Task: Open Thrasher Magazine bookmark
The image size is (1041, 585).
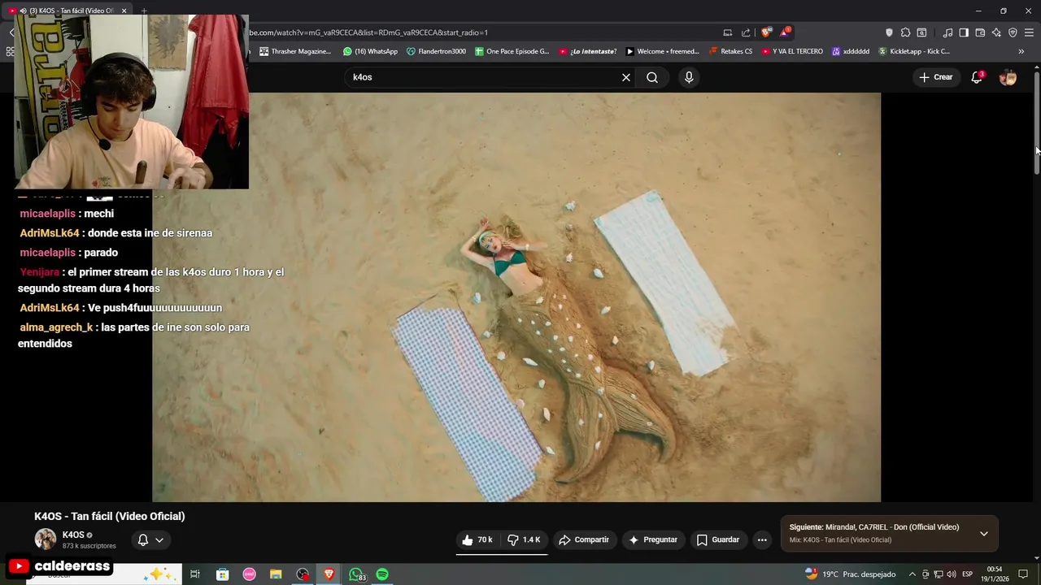Action: pyautogui.click(x=295, y=51)
